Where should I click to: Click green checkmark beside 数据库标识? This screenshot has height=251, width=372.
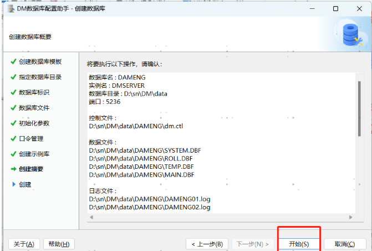[x=13, y=92]
